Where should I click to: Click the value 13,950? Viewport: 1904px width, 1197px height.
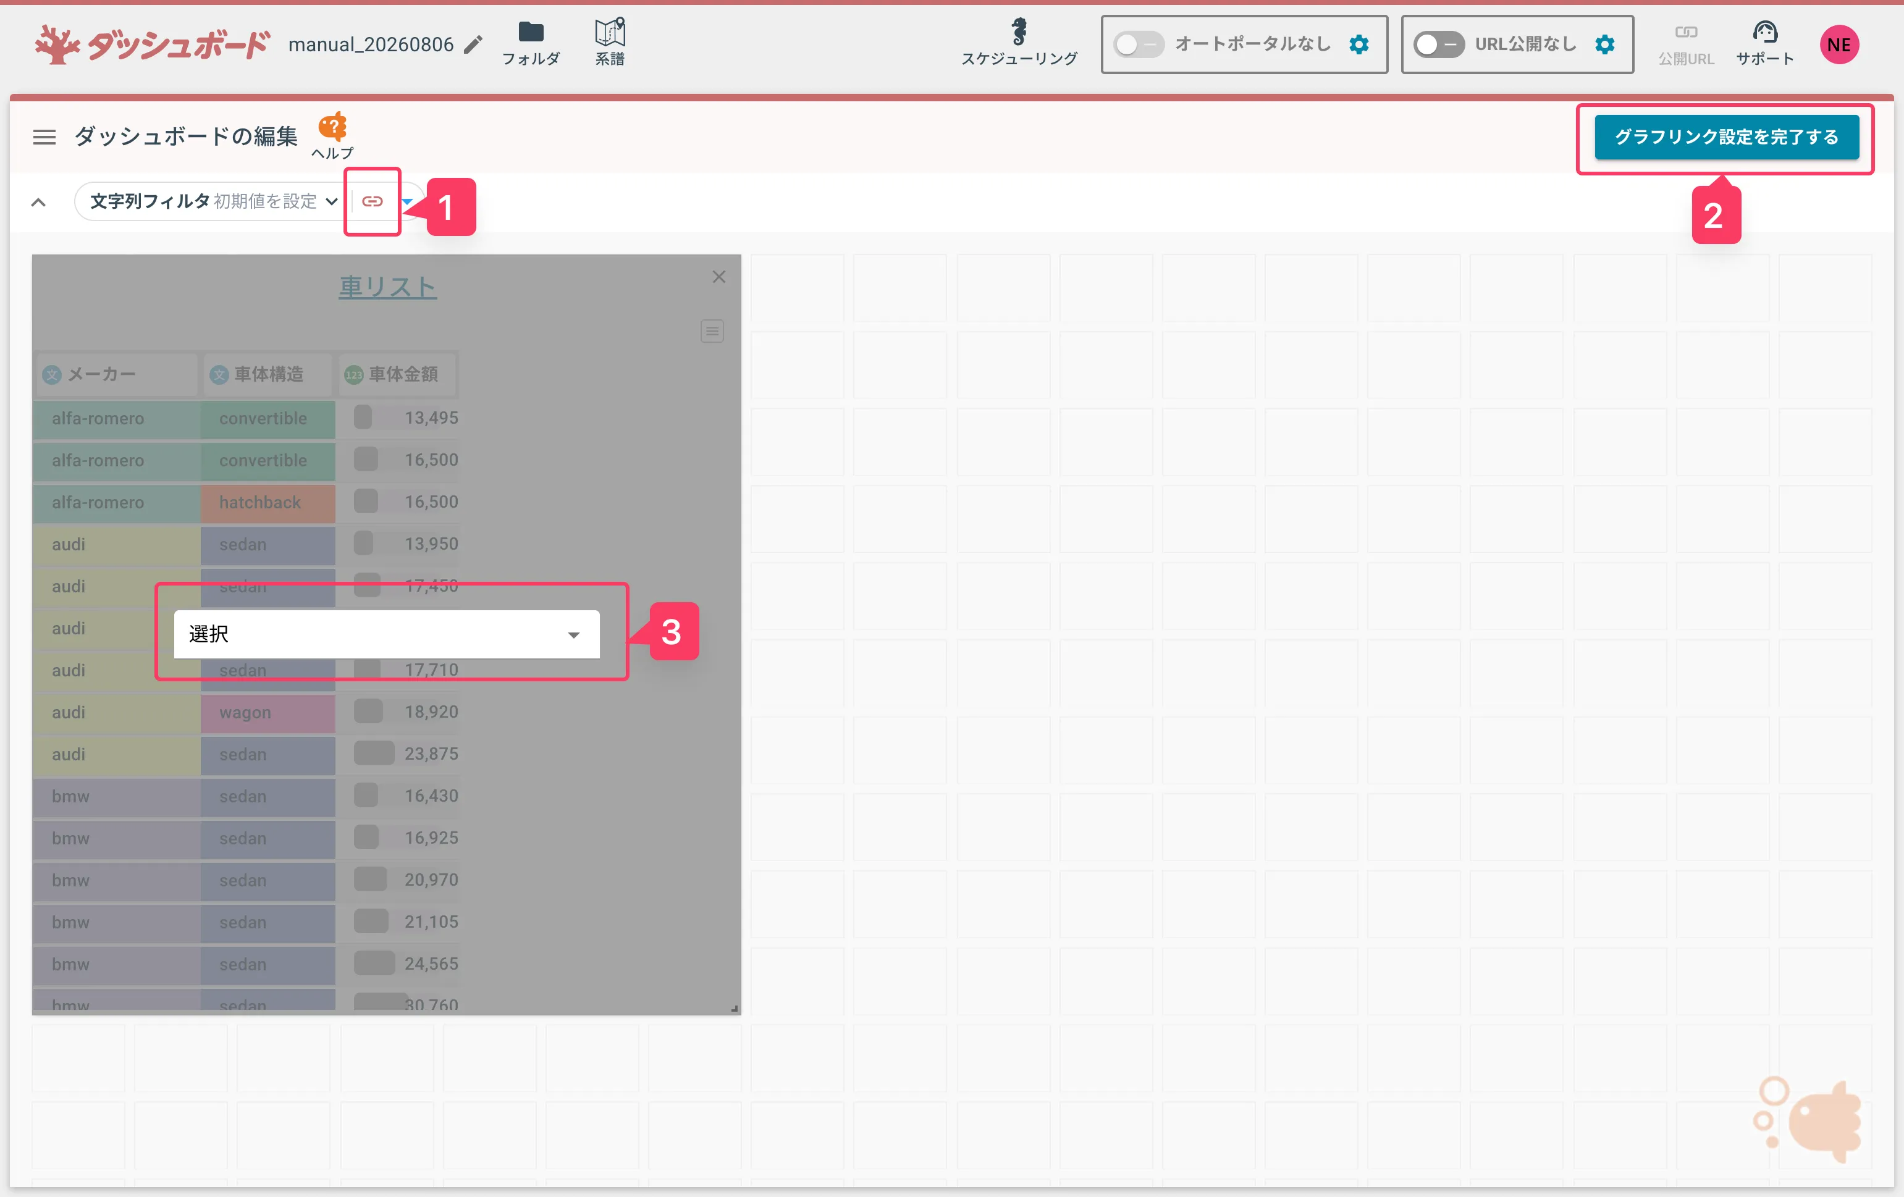[431, 544]
